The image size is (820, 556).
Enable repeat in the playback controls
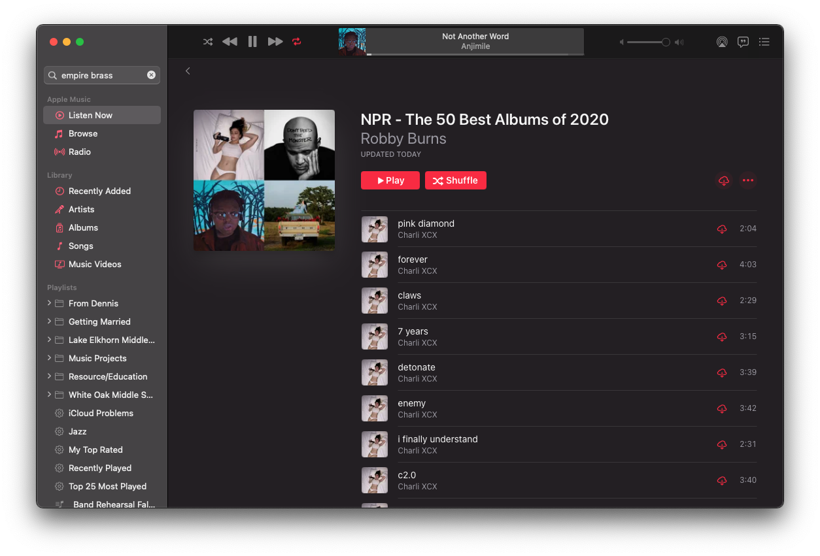(x=296, y=41)
